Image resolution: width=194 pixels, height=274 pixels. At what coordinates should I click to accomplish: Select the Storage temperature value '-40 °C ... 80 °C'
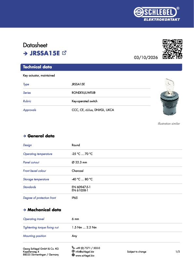[x=82, y=179]
